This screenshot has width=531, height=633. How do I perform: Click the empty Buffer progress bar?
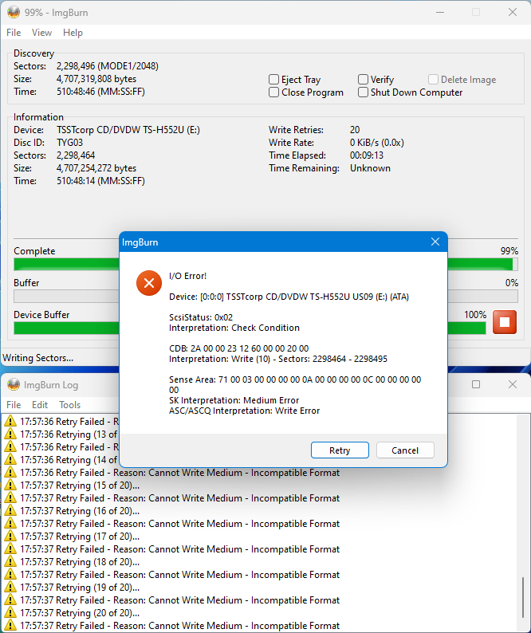[x=265, y=297]
